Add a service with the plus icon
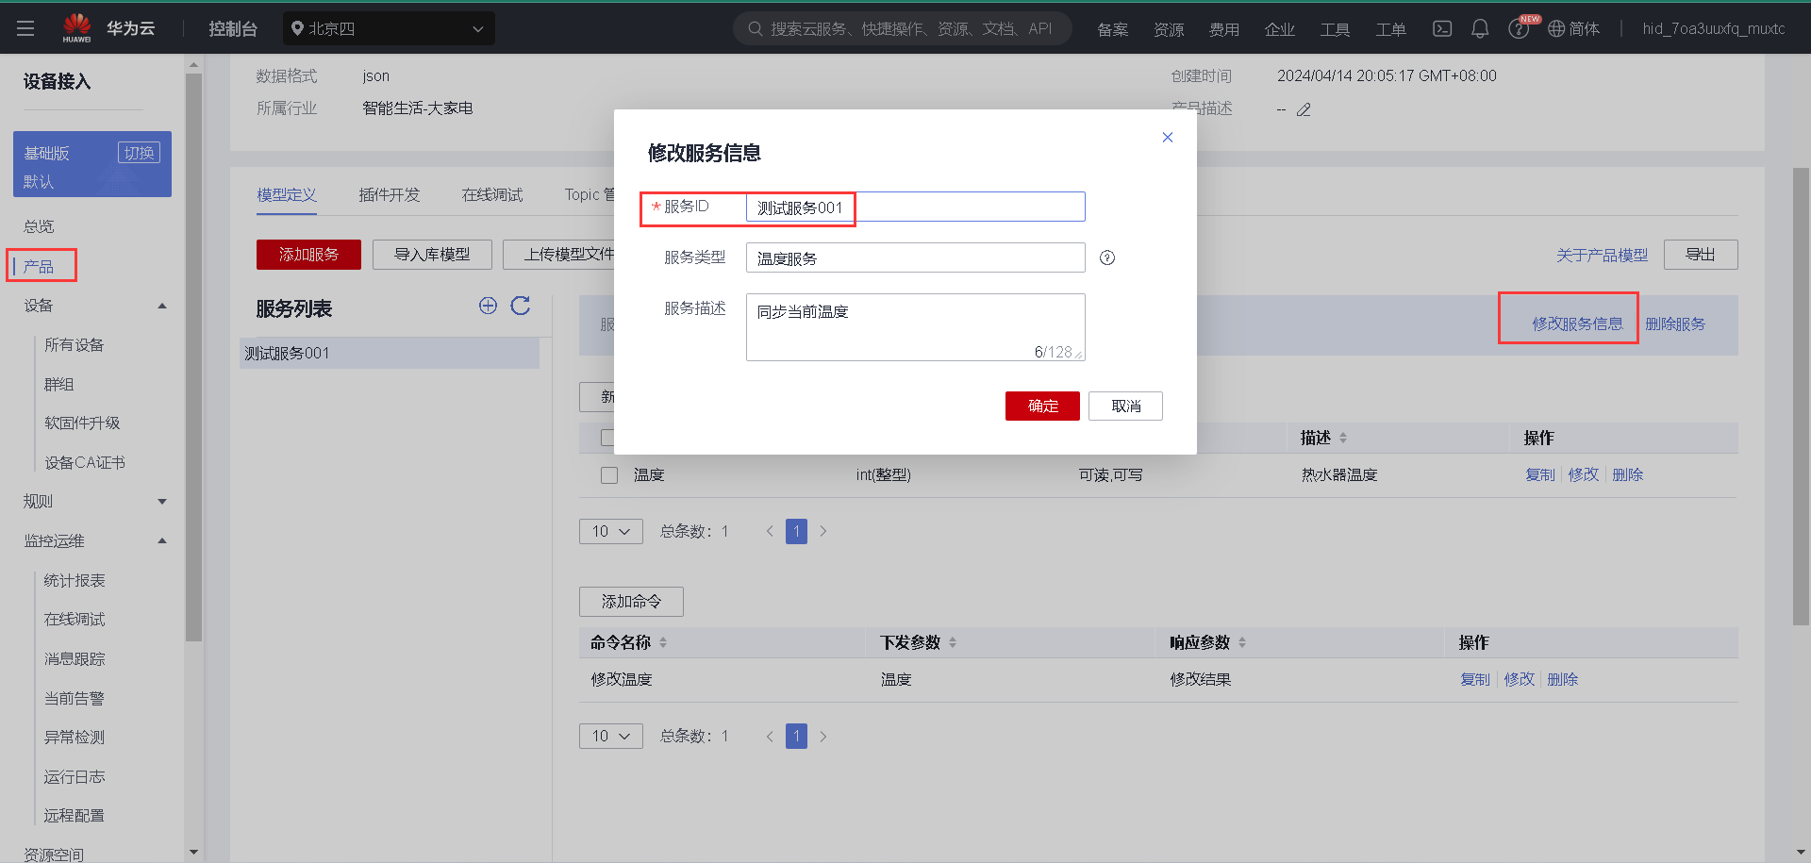 [488, 305]
